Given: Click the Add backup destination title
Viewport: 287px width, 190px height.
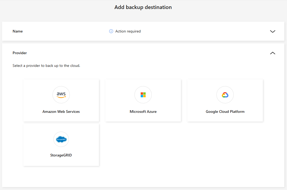Looking at the screenshot, I should click(x=143, y=7).
